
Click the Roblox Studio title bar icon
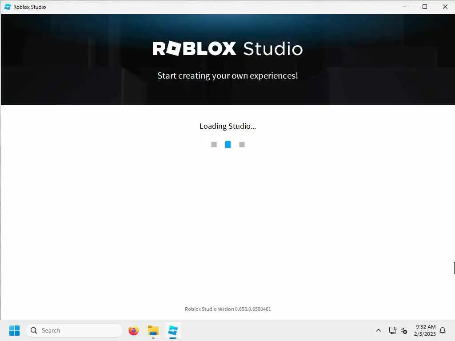click(7, 7)
